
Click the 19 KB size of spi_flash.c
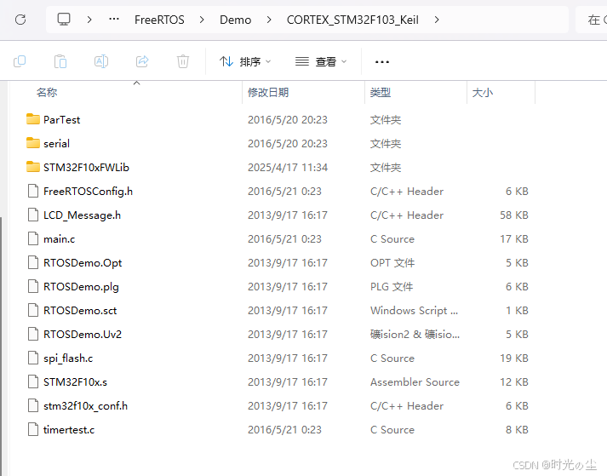[x=514, y=358]
